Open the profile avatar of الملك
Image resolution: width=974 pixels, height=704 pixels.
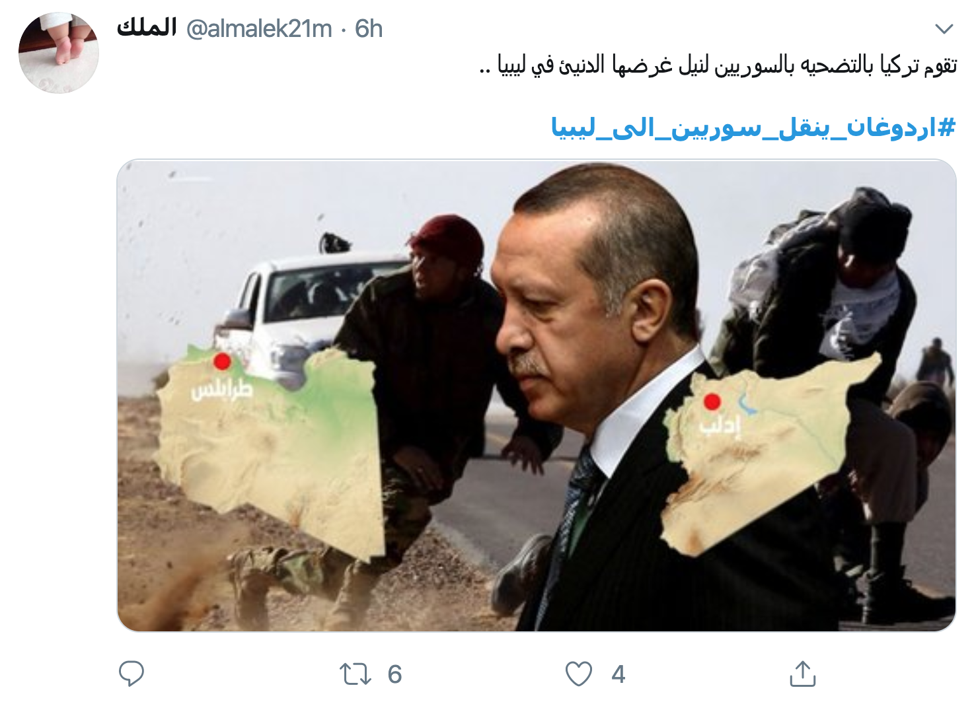pyautogui.click(x=59, y=53)
